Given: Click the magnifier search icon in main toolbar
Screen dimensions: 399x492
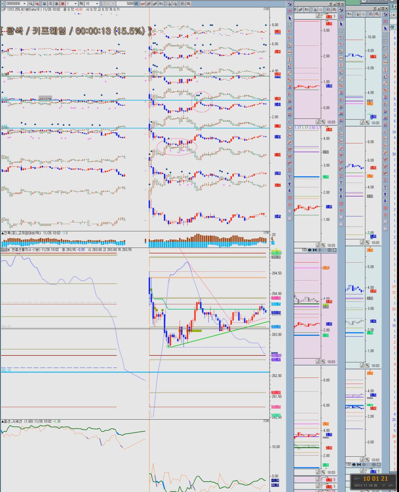Looking at the screenshot, I should coord(31,4).
